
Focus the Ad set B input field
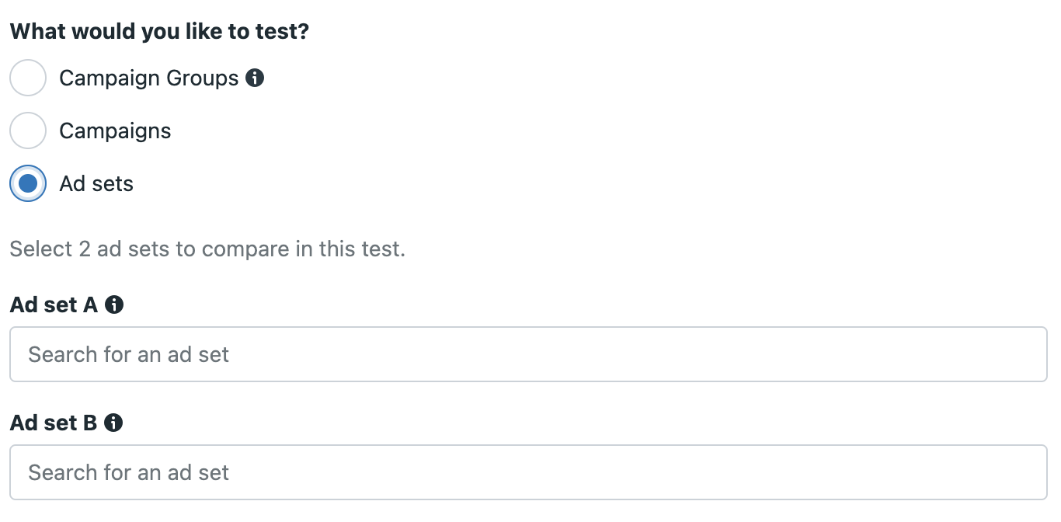point(528,472)
